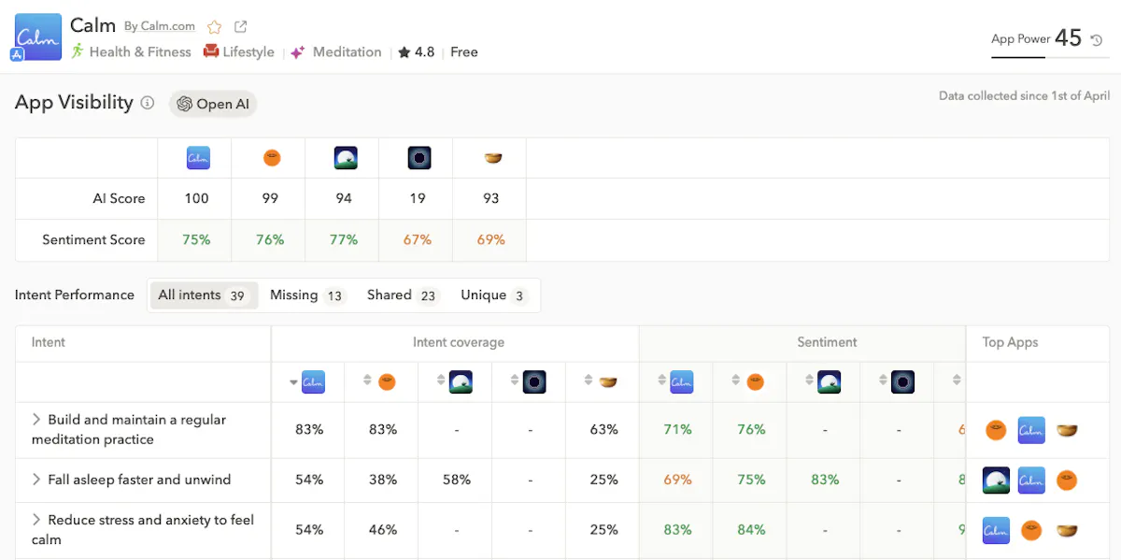Open the external link icon beside Calm.com
Image resolution: width=1121 pixels, height=560 pixels.
241,27
